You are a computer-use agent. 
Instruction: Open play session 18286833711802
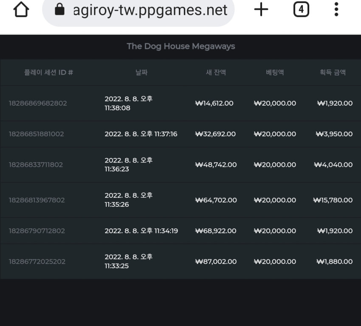tap(36, 165)
